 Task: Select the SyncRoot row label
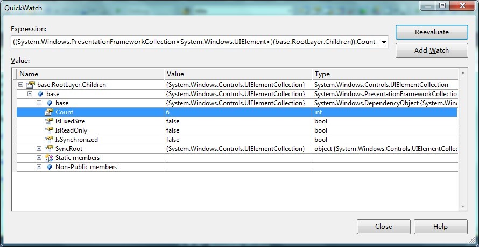pyautogui.click(x=69, y=149)
